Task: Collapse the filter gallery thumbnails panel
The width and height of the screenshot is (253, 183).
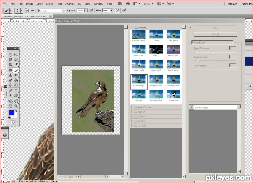Action: (x=190, y=27)
